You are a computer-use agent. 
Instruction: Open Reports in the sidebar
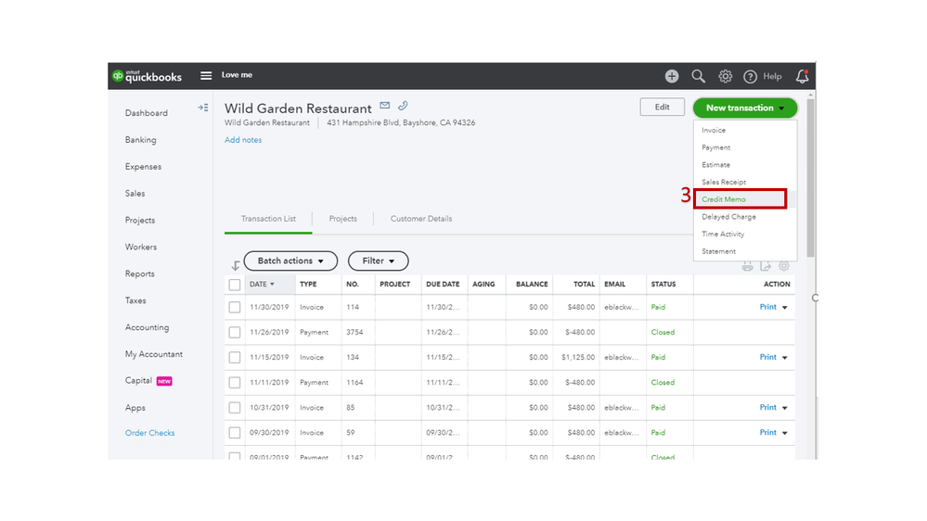click(139, 274)
